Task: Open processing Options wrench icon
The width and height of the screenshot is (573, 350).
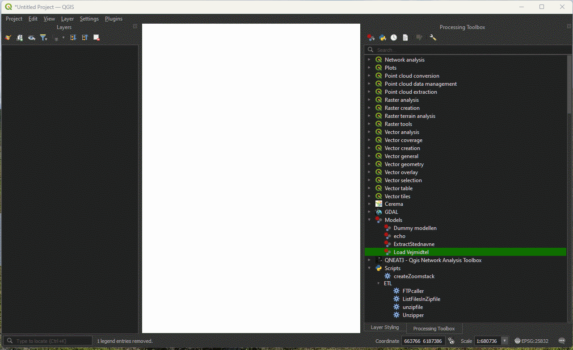Action: (433, 38)
